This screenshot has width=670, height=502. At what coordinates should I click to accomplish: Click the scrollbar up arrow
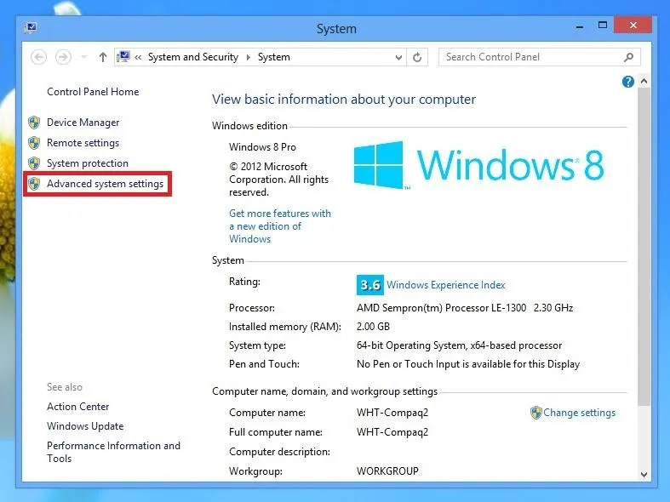644,81
